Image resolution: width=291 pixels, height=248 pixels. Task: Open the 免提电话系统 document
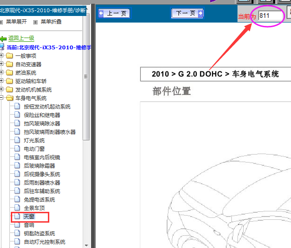coord(39,200)
